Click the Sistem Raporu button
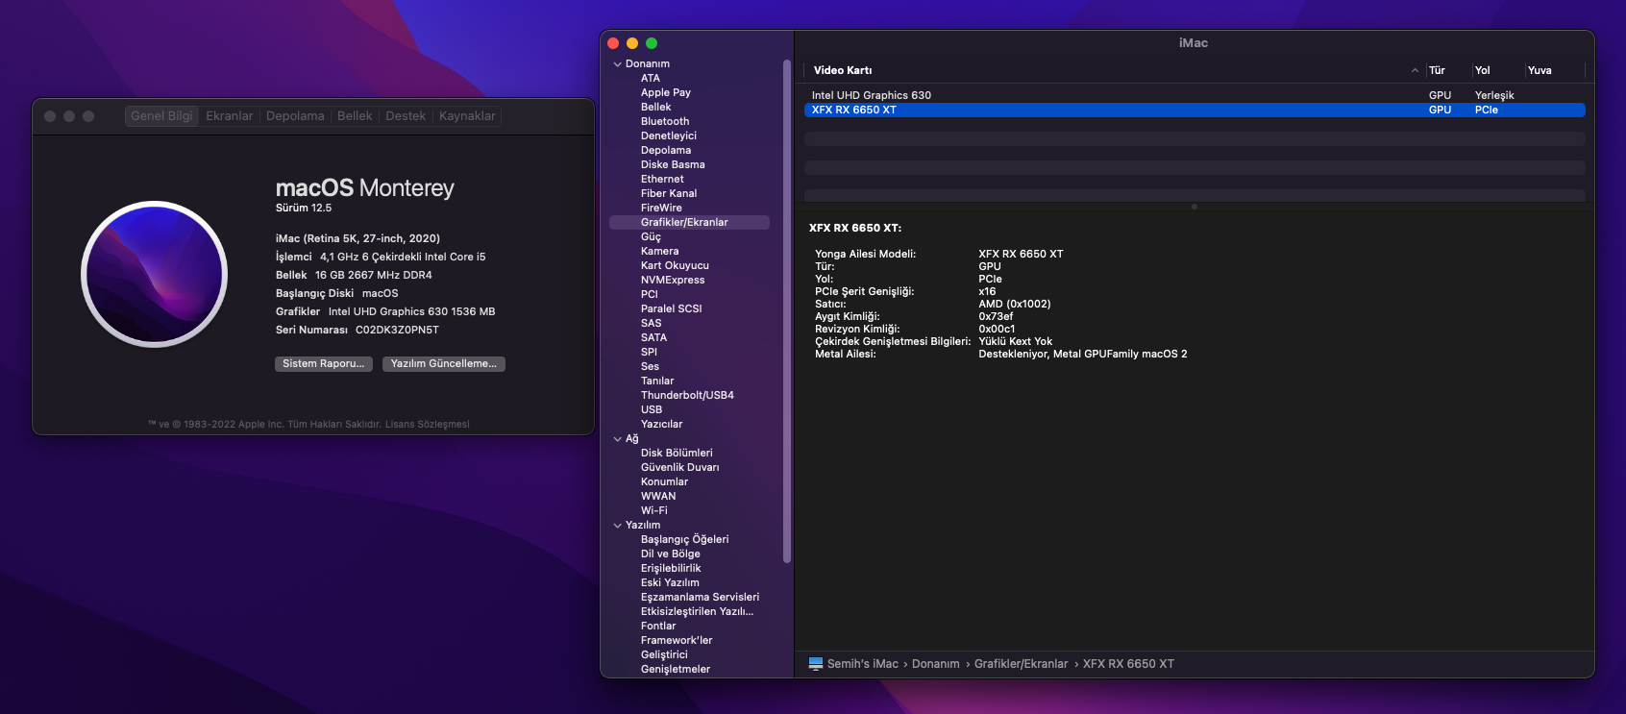The width and height of the screenshot is (1626, 714). (323, 364)
